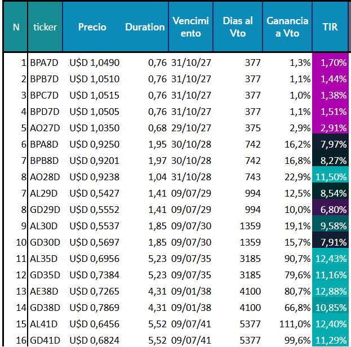Click the TIR column header
This screenshot has width=351, height=347.
(330, 27)
